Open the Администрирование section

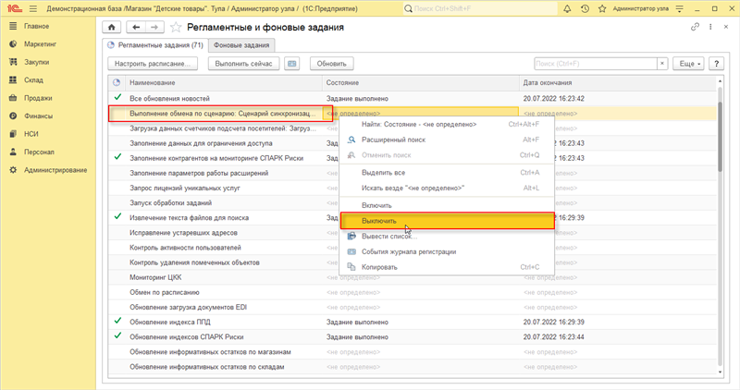coord(55,170)
